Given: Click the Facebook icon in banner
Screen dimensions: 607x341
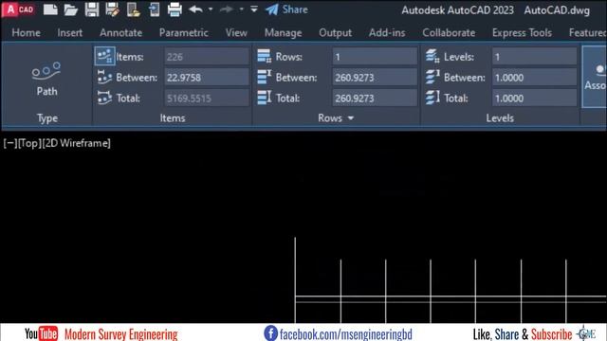Looking at the screenshot, I should point(270,333).
